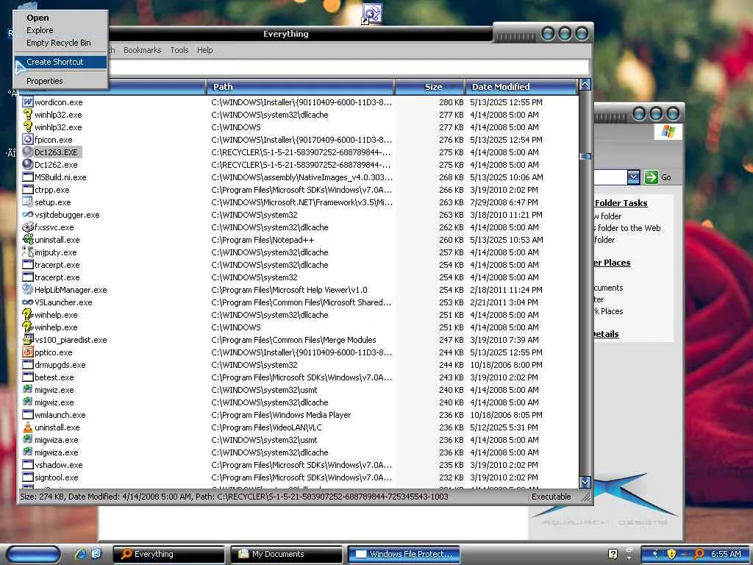Image resolution: width=753 pixels, height=565 pixels.
Task: Select migwiza.exe in system32\usmt
Action: click(56, 440)
